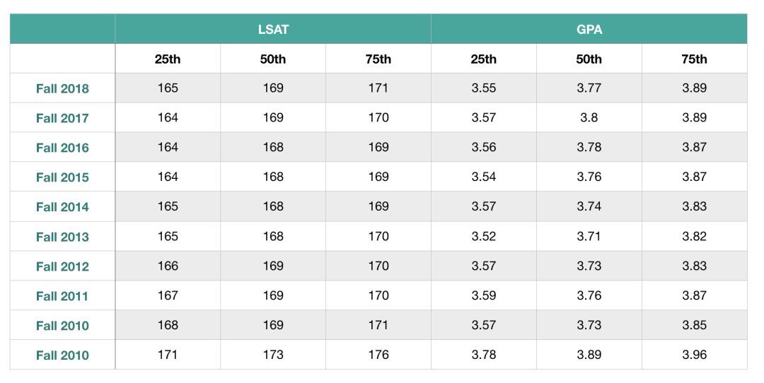Click the GPA cell showing 3.96

coord(694,355)
